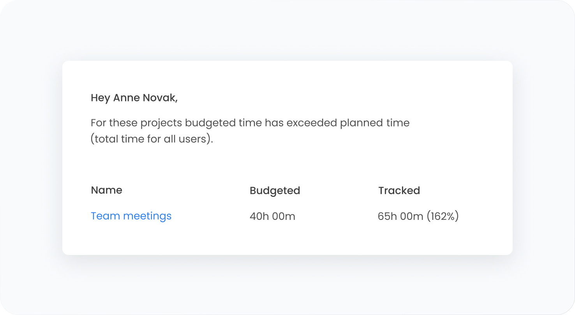575x315 pixels.
Task: Click the word Hey in the greeting
Action: coord(101,98)
